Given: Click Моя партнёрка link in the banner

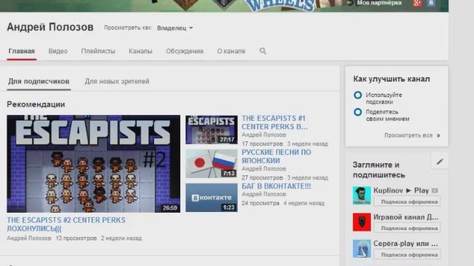Looking at the screenshot, I should pyautogui.click(x=379, y=3).
